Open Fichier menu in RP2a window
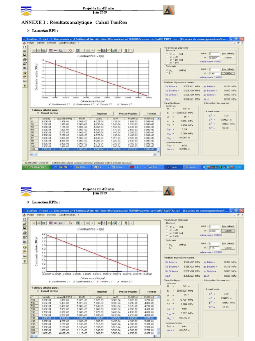 [31, 215]
